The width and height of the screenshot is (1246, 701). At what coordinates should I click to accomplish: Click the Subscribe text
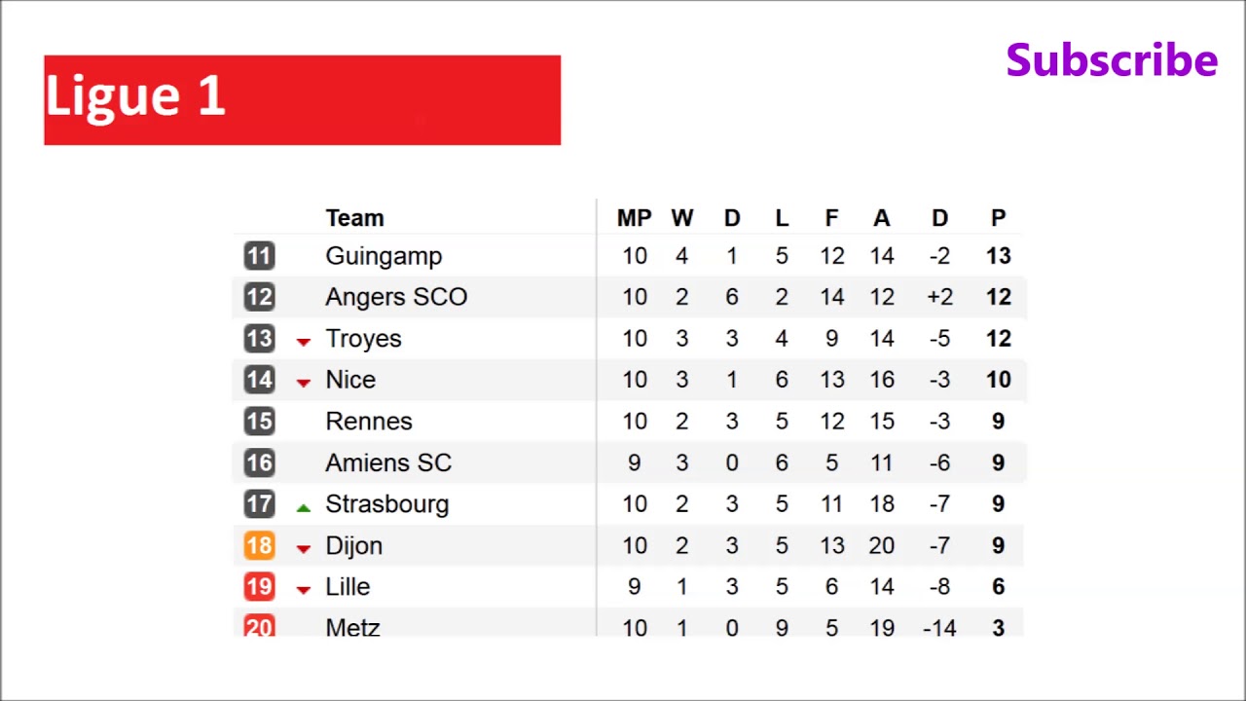(1112, 60)
